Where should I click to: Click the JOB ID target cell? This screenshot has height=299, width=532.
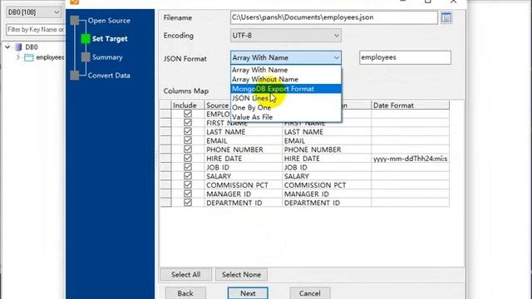coord(327,168)
